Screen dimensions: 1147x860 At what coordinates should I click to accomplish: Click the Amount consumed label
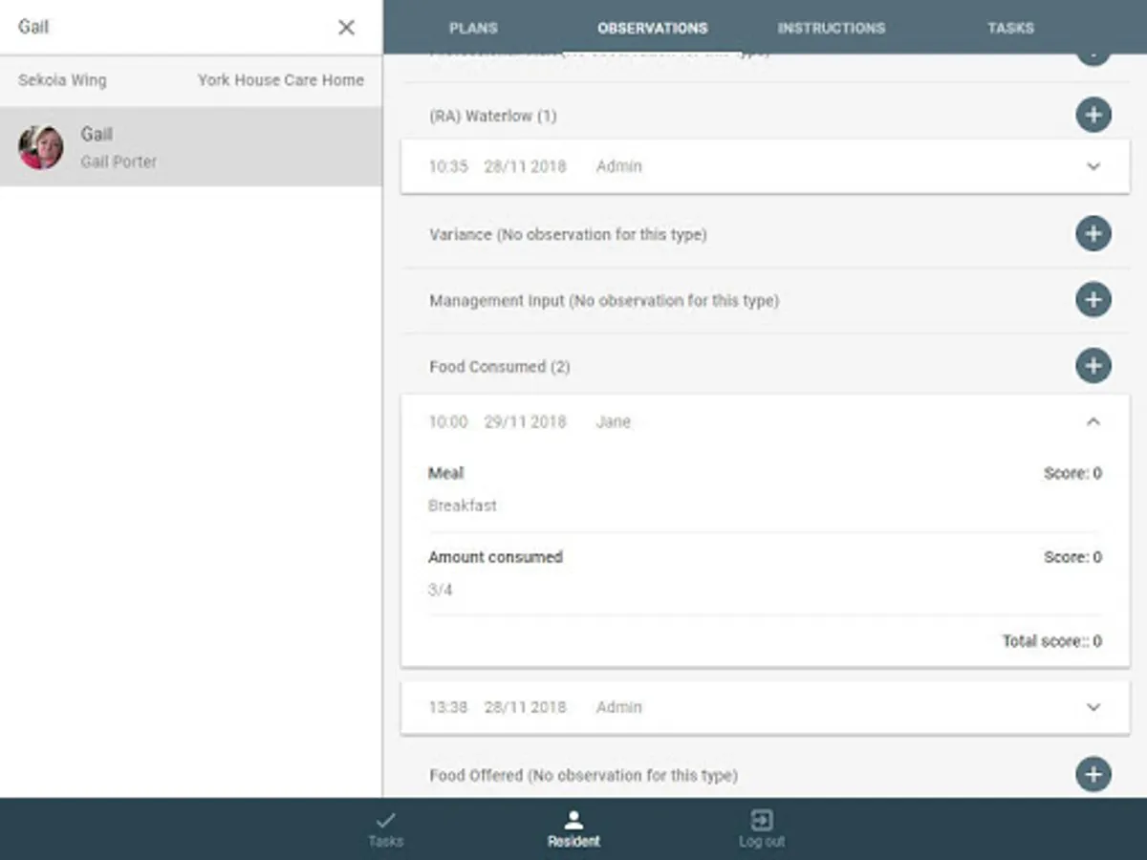click(x=495, y=557)
